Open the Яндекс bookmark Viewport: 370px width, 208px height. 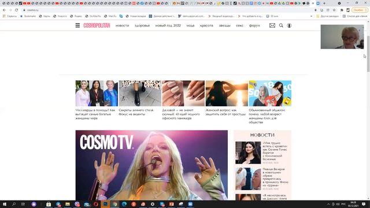(76, 16)
